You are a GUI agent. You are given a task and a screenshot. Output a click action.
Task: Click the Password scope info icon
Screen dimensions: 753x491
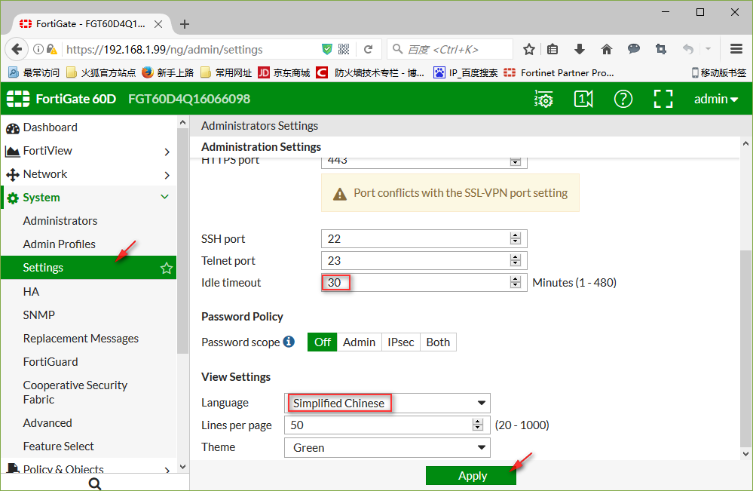(289, 342)
